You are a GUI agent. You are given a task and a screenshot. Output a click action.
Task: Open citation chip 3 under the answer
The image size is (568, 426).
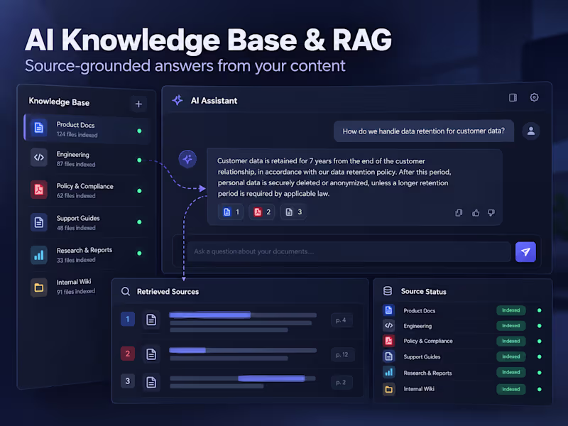293,212
